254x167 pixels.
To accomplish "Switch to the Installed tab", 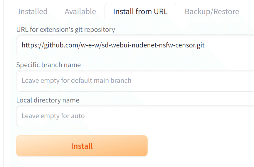I will pyautogui.click(x=33, y=11).
